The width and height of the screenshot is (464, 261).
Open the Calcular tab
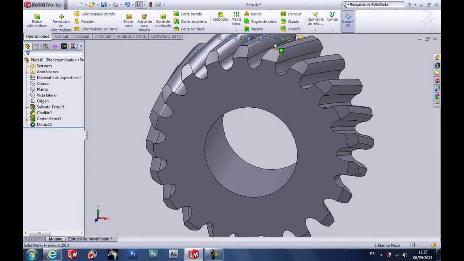pos(82,37)
